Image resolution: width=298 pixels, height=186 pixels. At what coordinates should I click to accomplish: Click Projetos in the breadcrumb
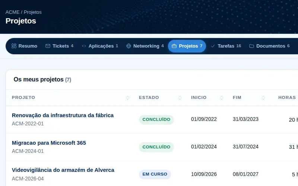click(33, 12)
